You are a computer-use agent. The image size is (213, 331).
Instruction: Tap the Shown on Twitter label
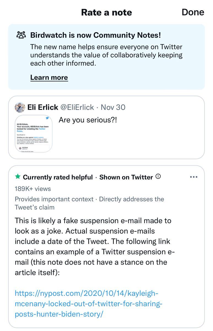[126, 177]
